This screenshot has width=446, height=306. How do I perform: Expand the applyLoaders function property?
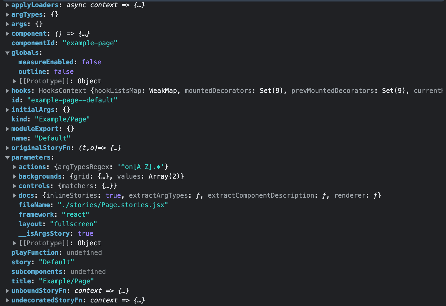(x=7, y=5)
